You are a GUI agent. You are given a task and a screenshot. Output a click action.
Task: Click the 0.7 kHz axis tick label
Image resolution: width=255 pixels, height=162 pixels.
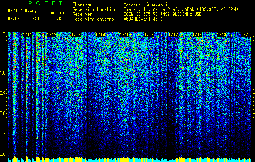(3, 134)
